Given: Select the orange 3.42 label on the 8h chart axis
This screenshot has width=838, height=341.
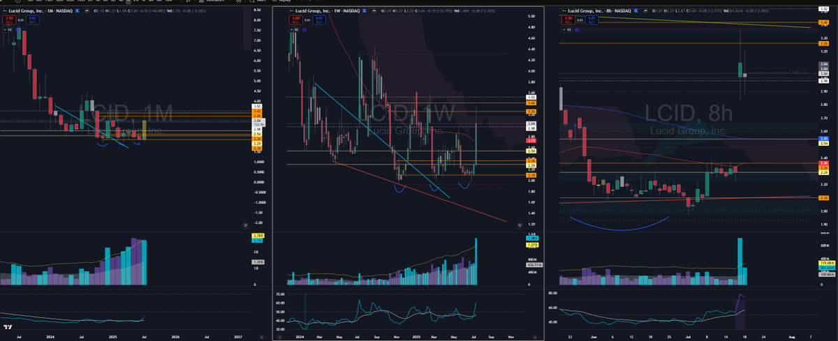Looking at the screenshot, I should pos(824,22).
